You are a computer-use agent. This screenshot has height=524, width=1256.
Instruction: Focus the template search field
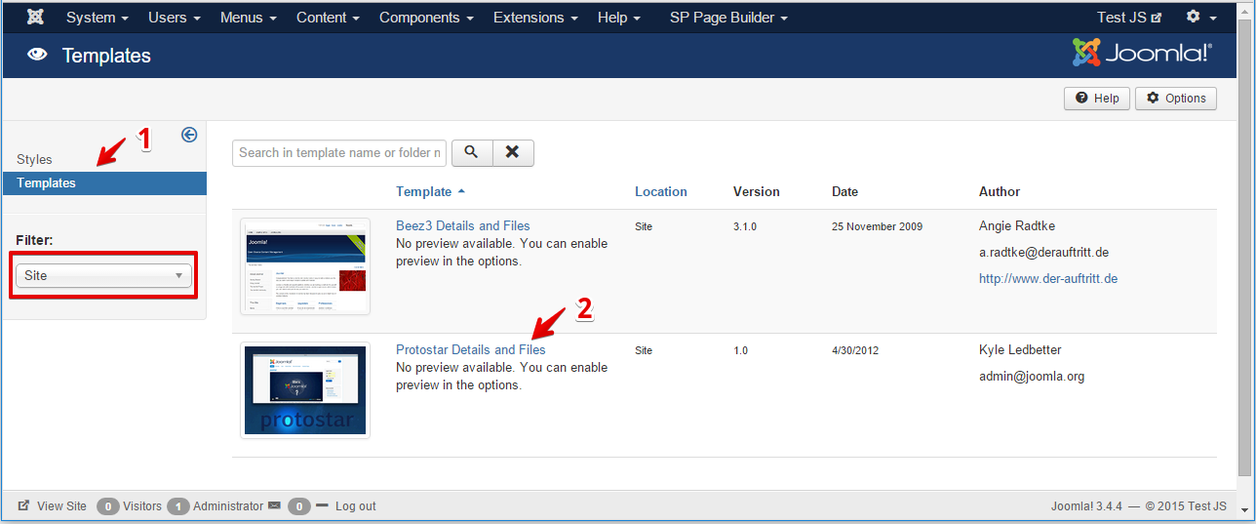[x=339, y=152]
